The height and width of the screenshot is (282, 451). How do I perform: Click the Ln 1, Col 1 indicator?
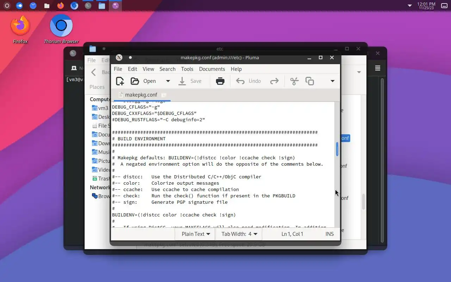pos(292,234)
